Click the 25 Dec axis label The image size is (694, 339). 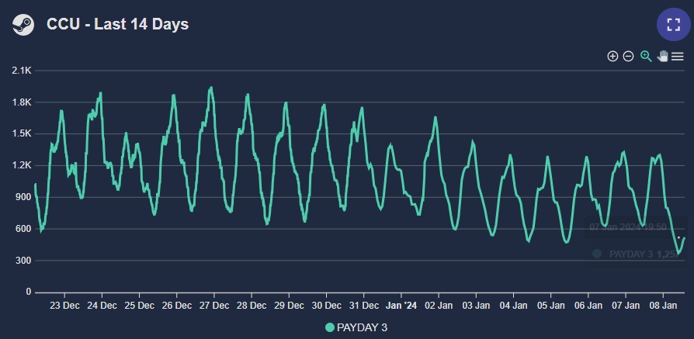(x=140, y=306)
